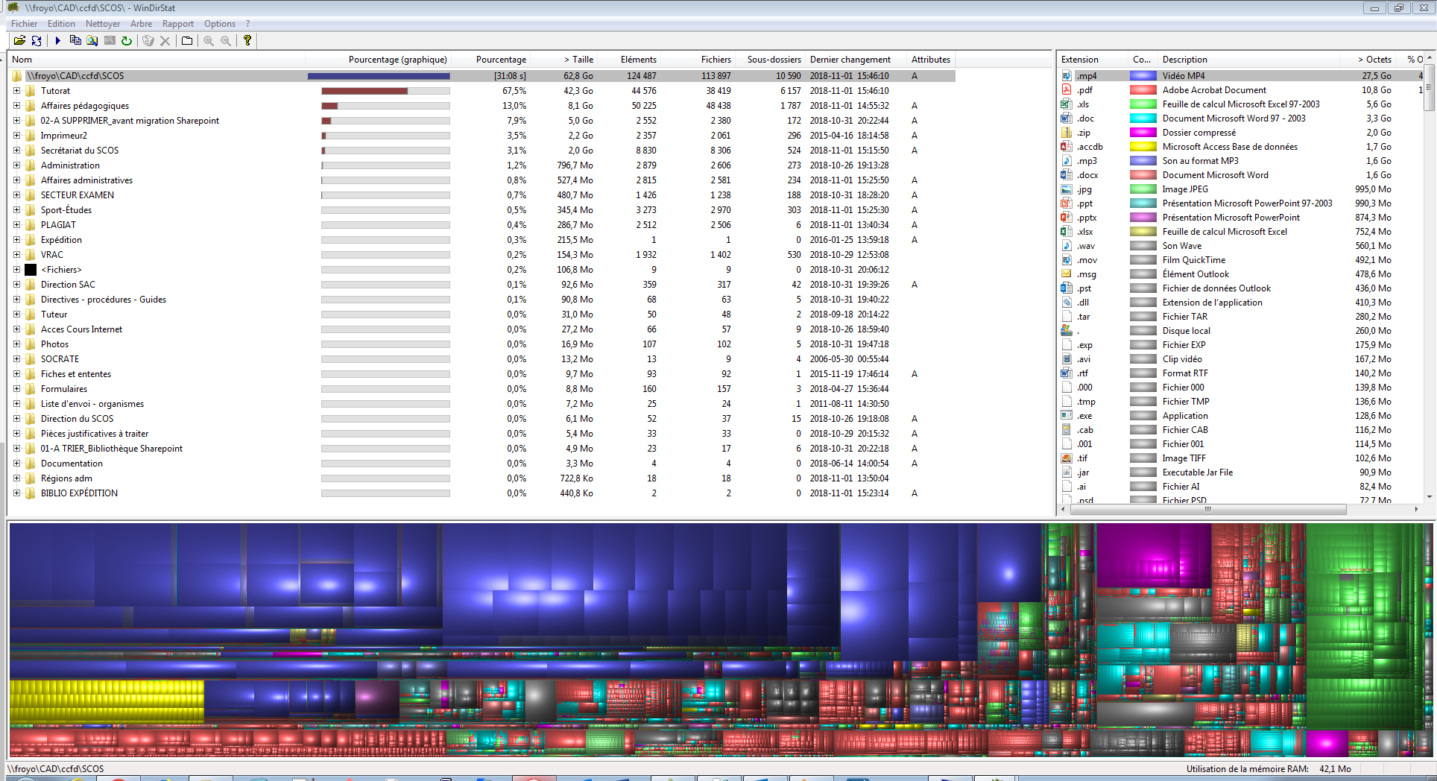Viewport: 1437px width, 781px height.
Task: Expand the Affaires pédagogiques folder node
Action: click(x=16, y=106)
